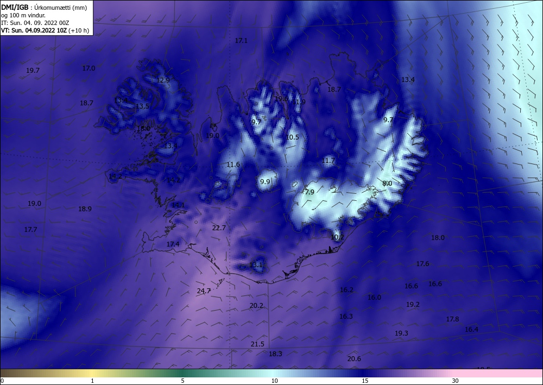Image resolution: width=543 pixels, height=385 pixels.
Task: Click the colour scale label '1'
Action: point(92,381)
